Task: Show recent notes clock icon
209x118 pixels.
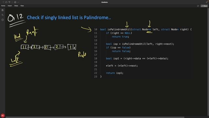Action: 3,20
